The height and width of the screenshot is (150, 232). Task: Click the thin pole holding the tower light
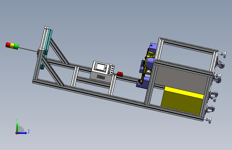tap(28, 49)
